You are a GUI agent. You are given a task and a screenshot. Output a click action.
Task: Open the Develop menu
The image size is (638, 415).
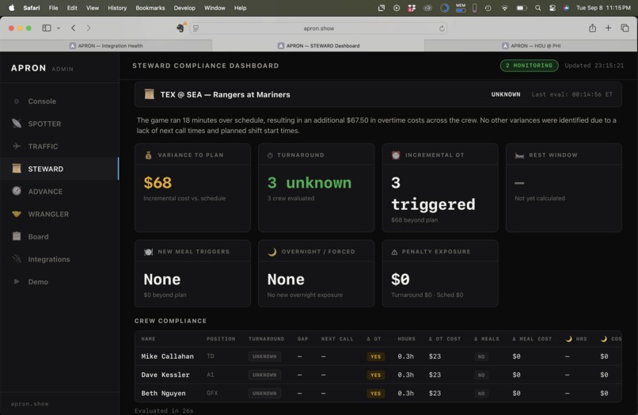click(x=184, y=8)
